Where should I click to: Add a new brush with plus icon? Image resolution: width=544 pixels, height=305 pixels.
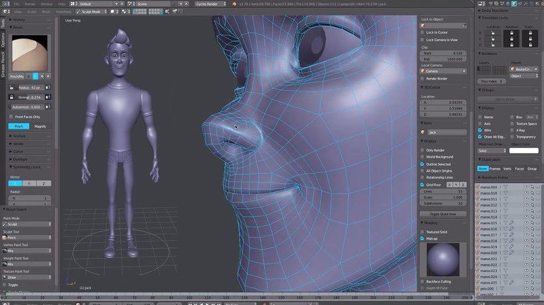42,76
